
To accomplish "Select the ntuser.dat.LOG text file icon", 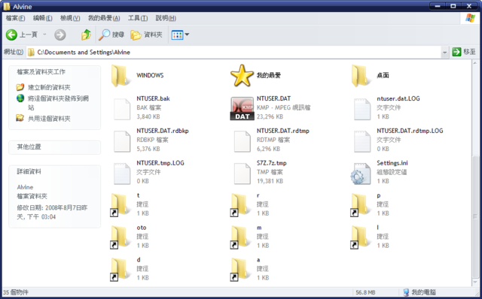I will point(362,109).
